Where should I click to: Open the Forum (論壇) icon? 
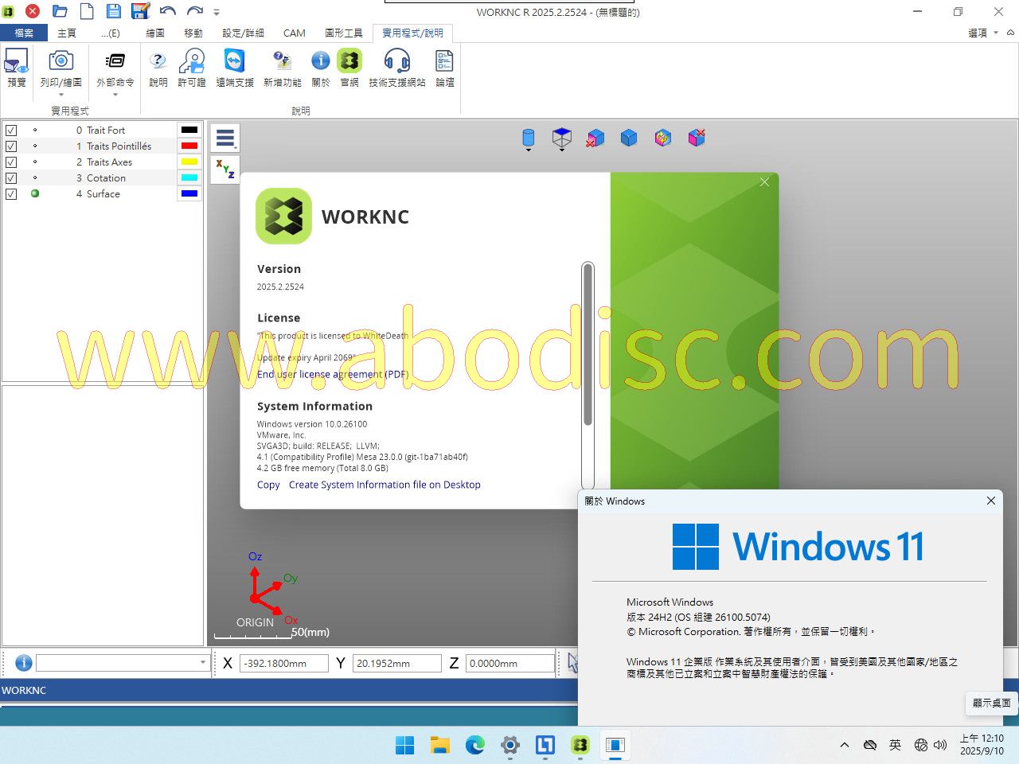(x=444, y=68)
